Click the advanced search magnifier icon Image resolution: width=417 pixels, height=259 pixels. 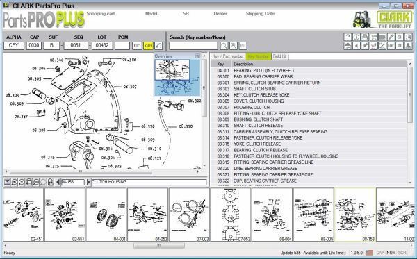click(234, 46)
